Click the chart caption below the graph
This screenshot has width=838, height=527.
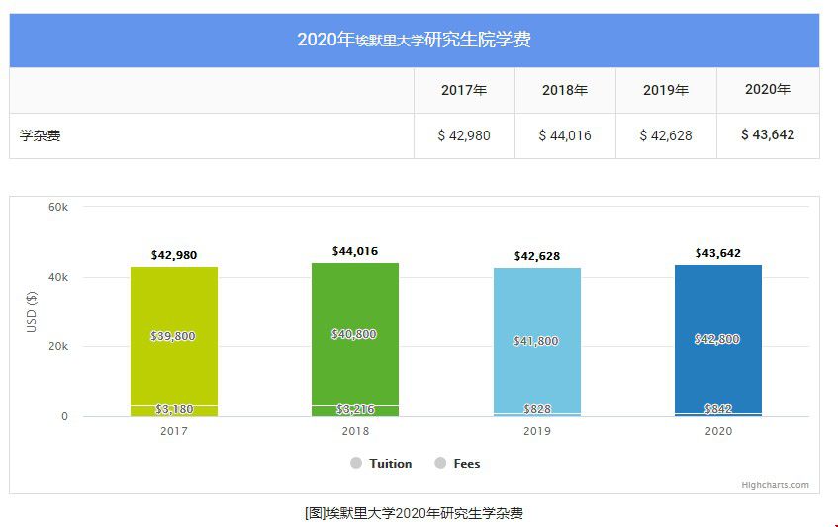[x=414, y=513]
